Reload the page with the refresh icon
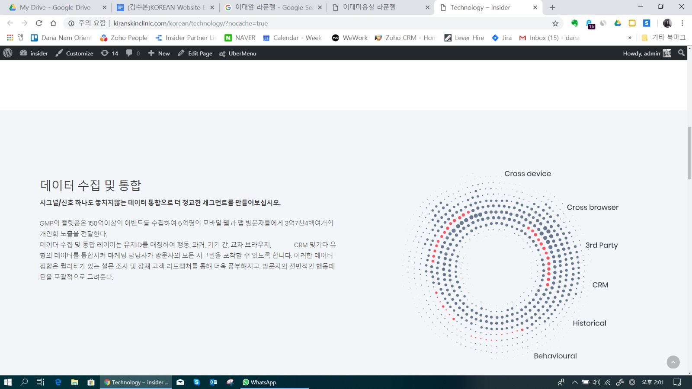Screen dimensions: 692x389 coord(39,23)
